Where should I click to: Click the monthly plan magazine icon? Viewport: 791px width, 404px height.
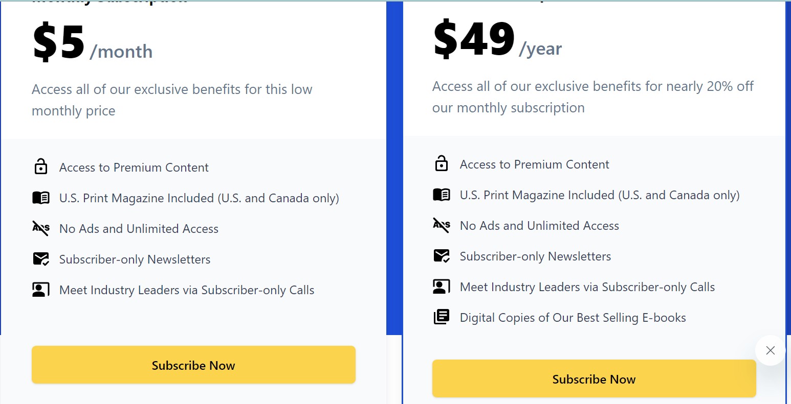point(41,198)
